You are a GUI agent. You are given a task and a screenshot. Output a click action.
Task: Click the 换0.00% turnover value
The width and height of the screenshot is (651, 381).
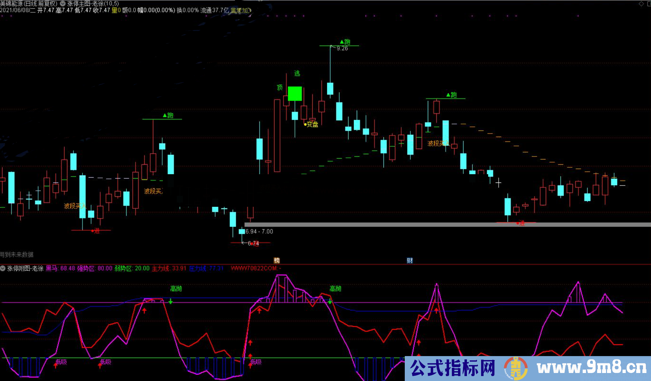[188, 10]
